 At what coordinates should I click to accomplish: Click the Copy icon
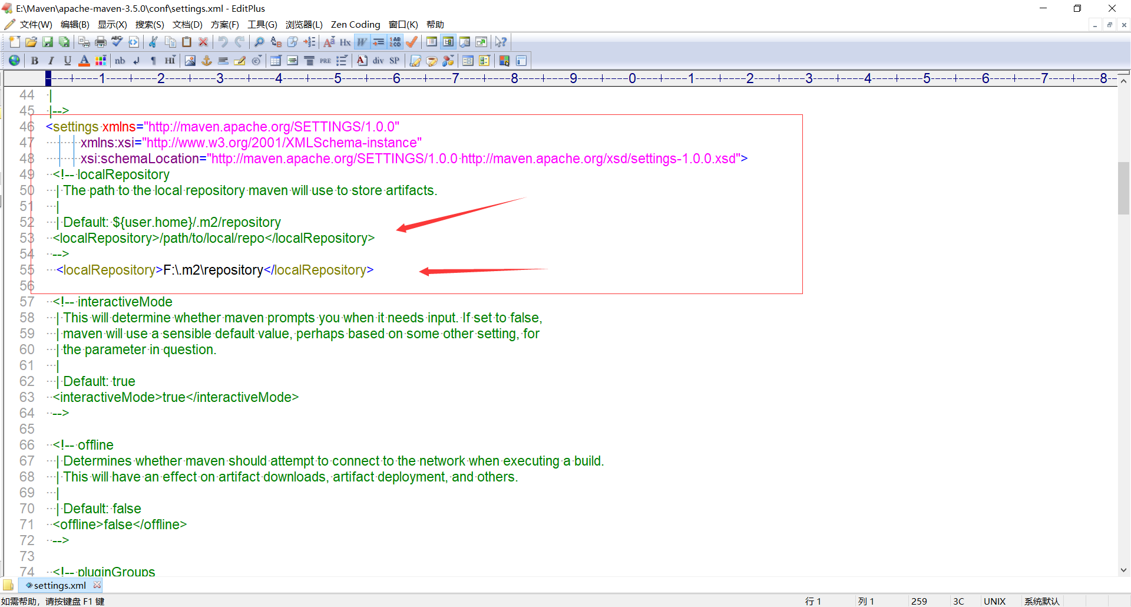[170, 42]
